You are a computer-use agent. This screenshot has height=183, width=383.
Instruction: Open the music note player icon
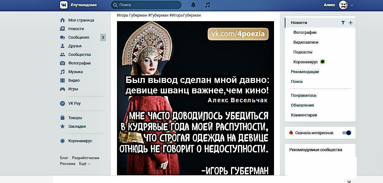tap(208, 5)
